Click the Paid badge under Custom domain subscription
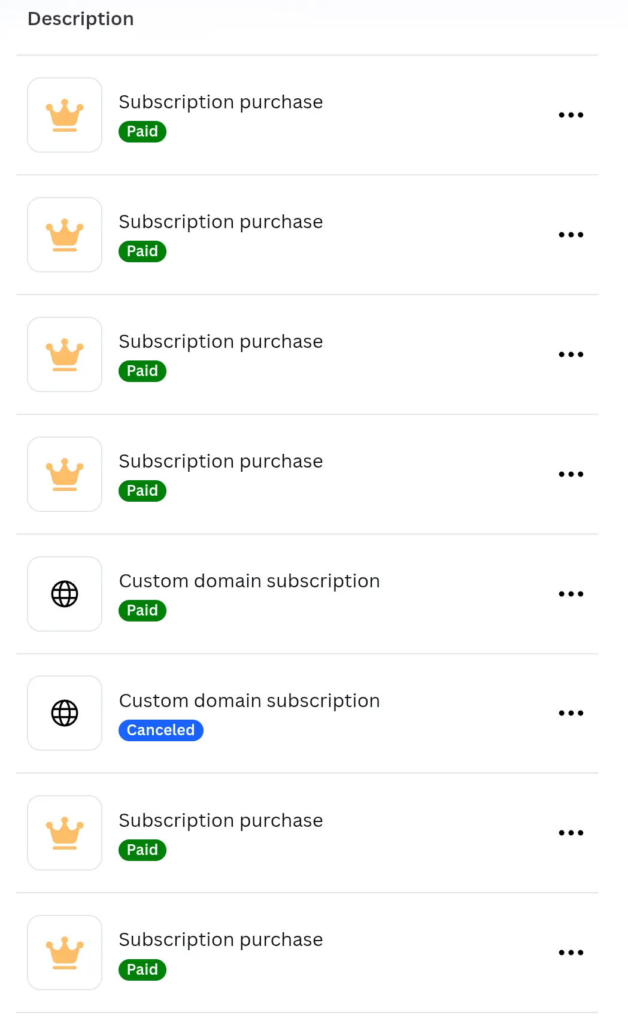This screenshot has width=628, height=1028. [x=142, y=611]
